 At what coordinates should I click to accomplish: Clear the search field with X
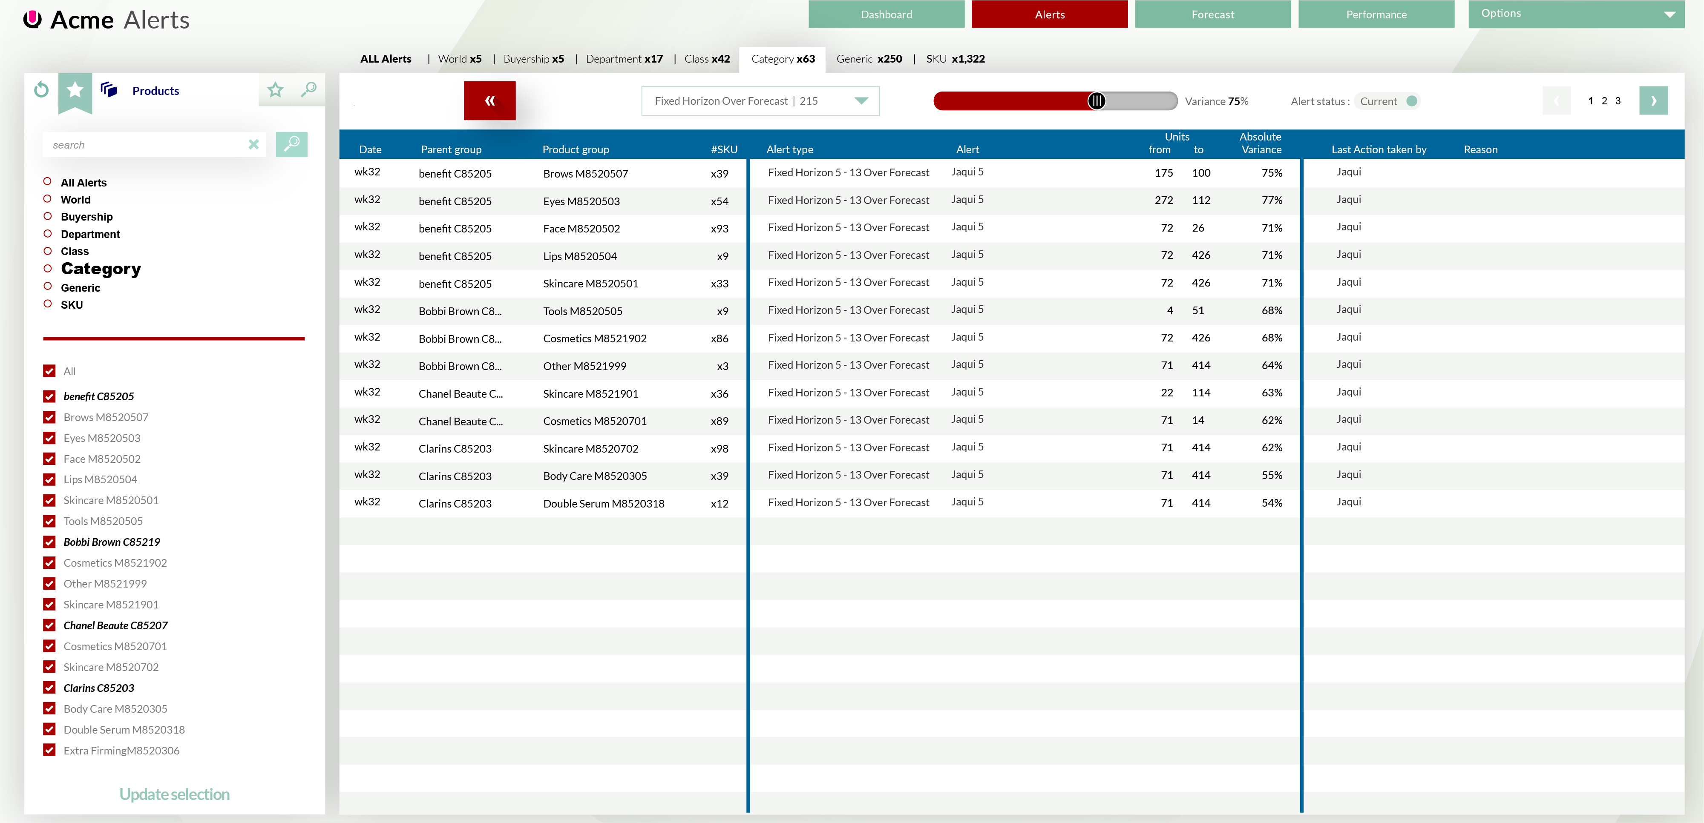253,145
